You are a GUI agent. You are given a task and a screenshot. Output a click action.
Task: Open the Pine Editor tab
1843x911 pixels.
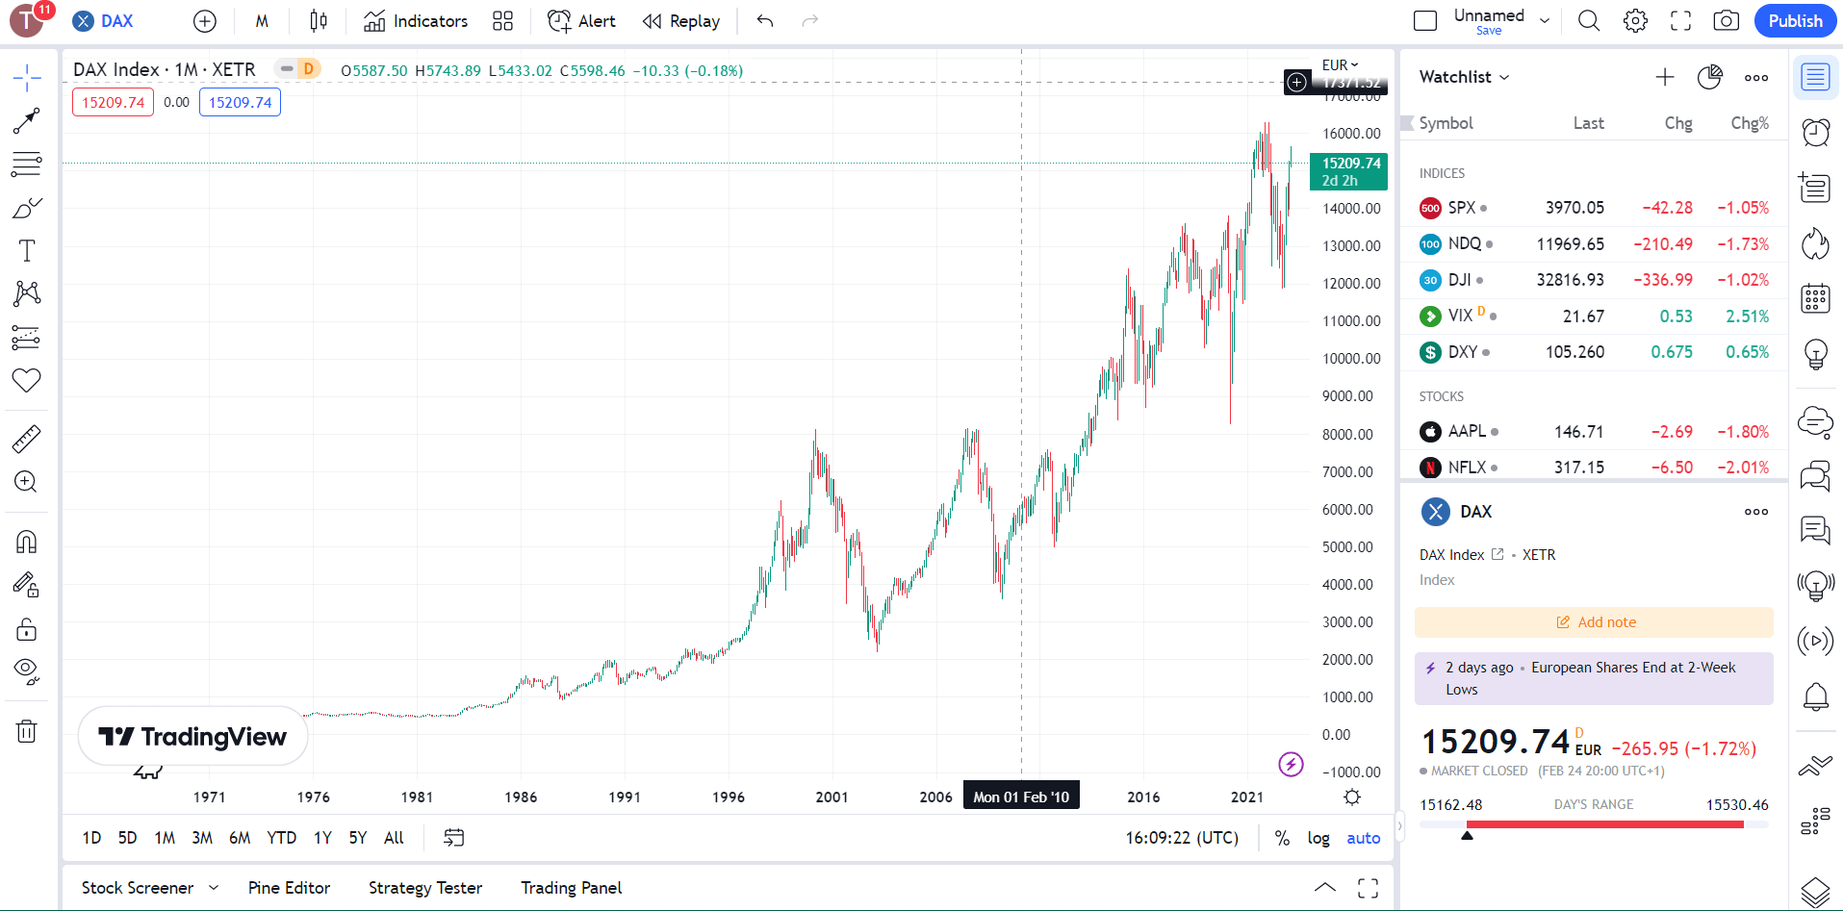click(289, 888)
